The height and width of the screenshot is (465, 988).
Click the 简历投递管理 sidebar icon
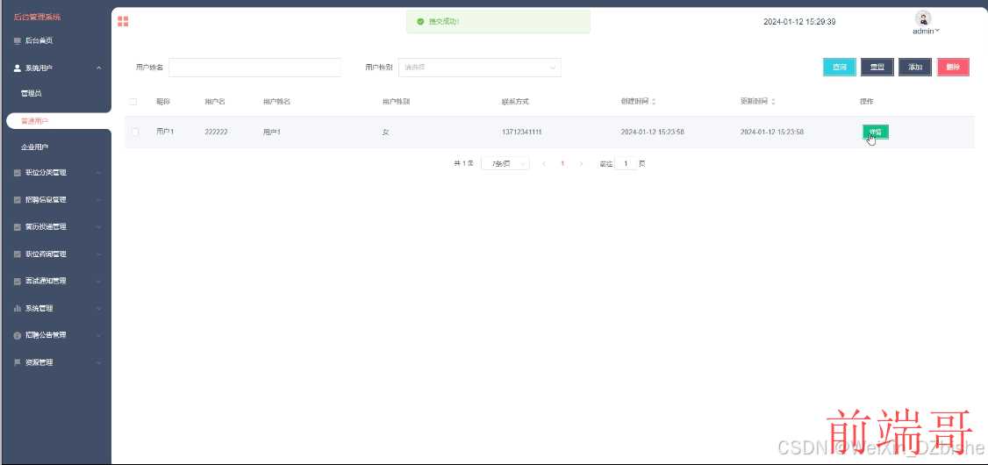pyautogui.click(x=18, y=227)
